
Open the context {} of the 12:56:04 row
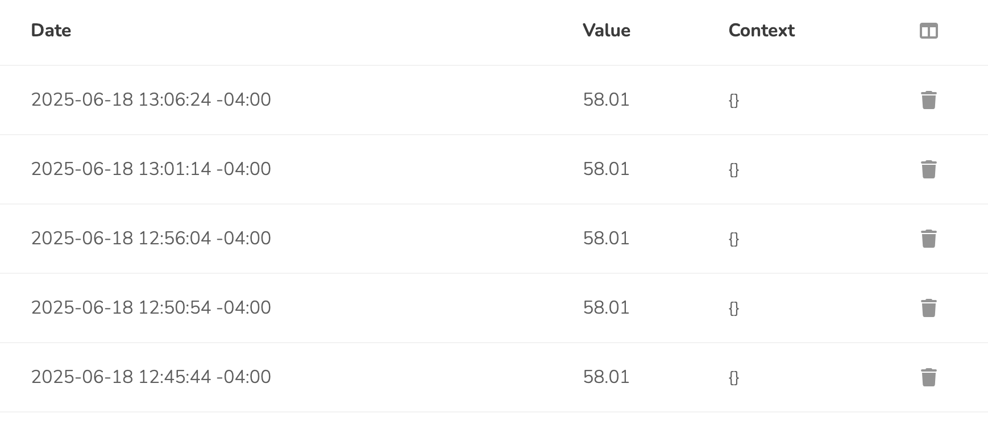pos(734,239)
